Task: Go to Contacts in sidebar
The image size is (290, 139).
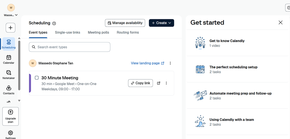Action: click(x=9, y=90)
